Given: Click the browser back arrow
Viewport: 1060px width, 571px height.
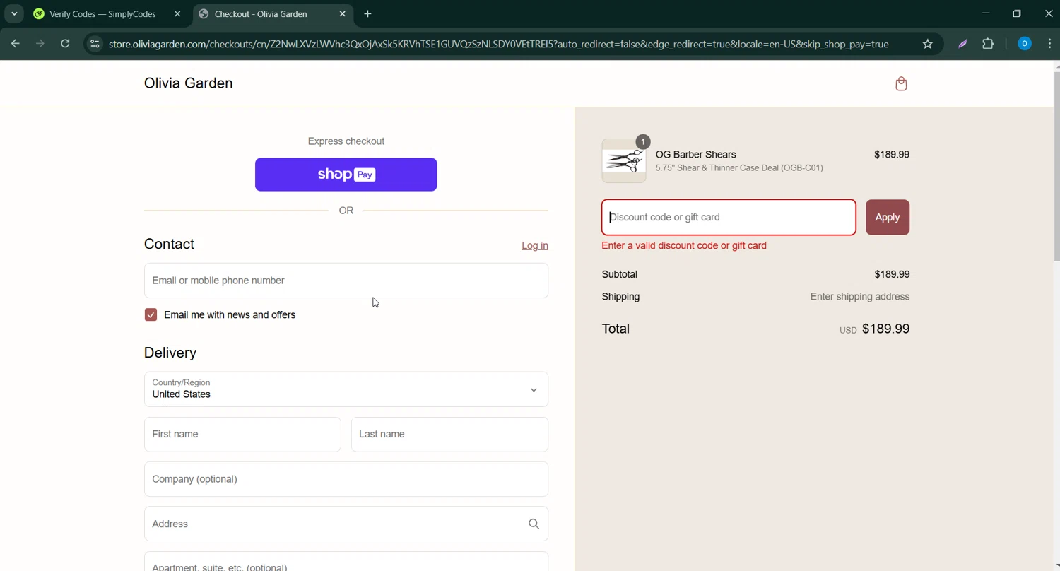Looking at the screenshot, I should (16, 44).
